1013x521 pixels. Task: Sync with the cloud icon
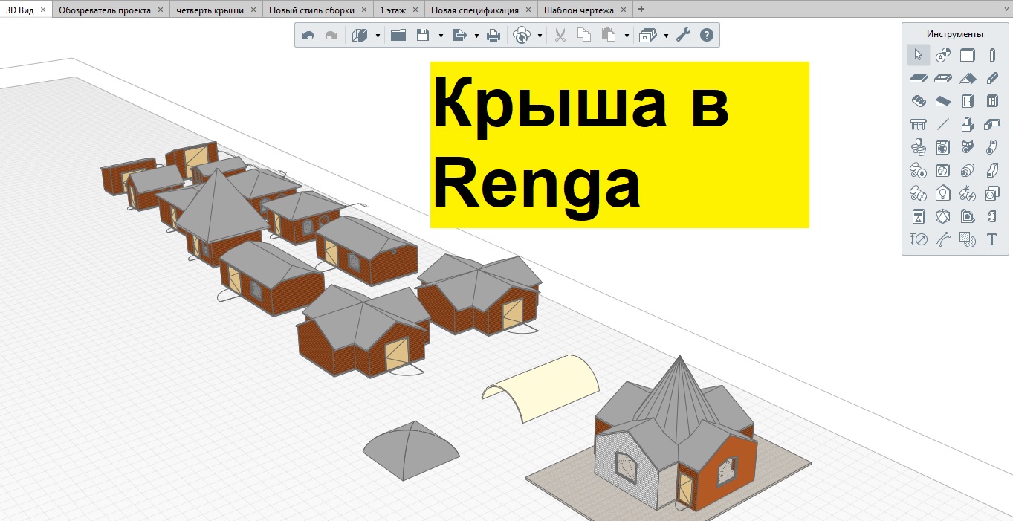click(522, 35)
